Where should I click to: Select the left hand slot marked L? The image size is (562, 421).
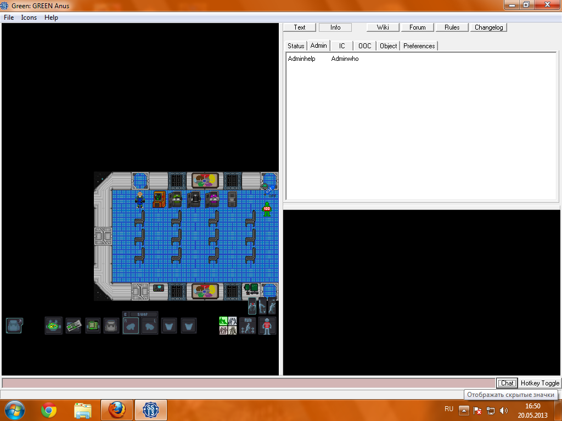[x=149, y=326]
